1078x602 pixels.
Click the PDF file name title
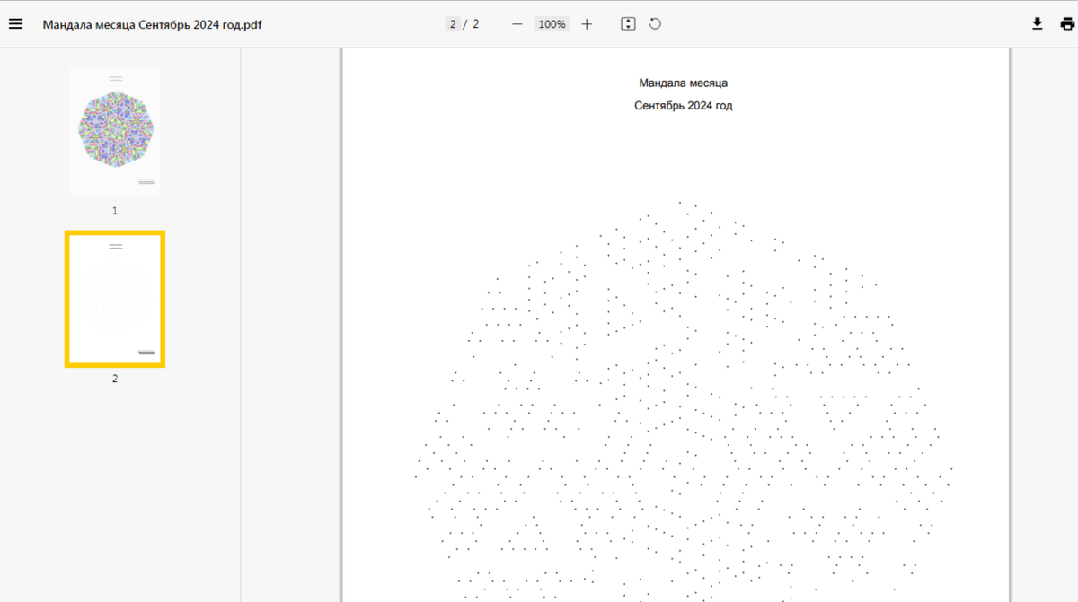coord(153,24)
